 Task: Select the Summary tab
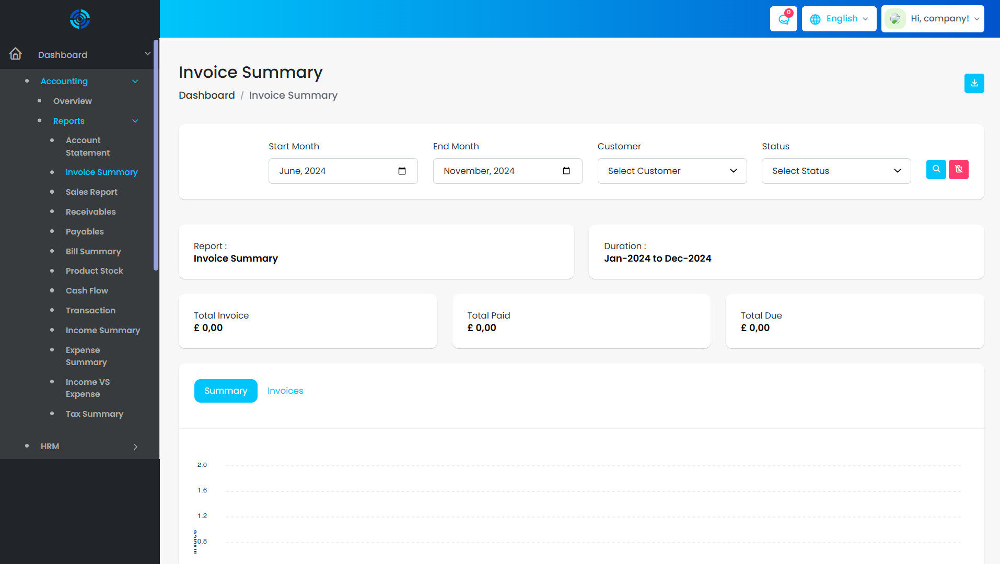(226, 391)
